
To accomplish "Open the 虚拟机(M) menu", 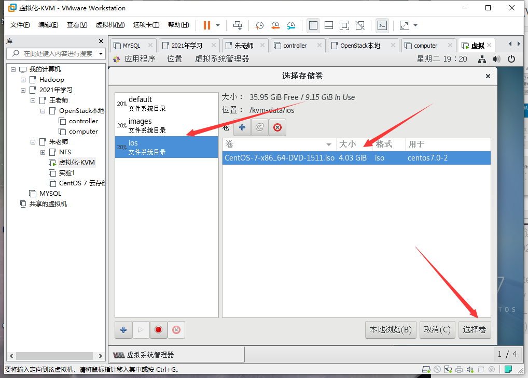I will pos(110,25).
